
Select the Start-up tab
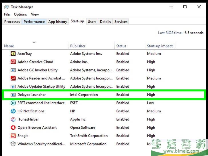tap(77, 21)
